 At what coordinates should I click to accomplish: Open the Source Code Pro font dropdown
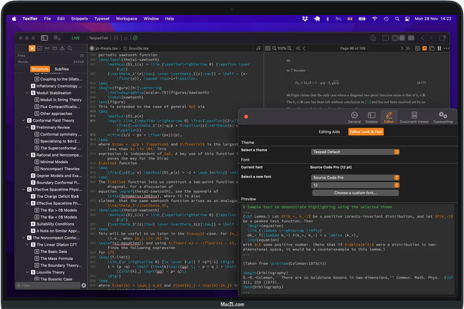pyautogui.click(x=355, y=178)
